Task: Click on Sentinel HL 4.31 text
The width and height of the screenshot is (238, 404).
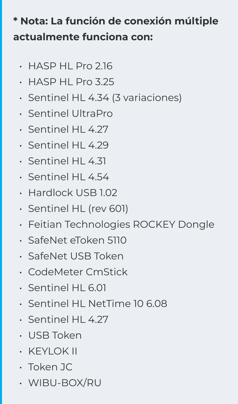Action: pos(67,161)
